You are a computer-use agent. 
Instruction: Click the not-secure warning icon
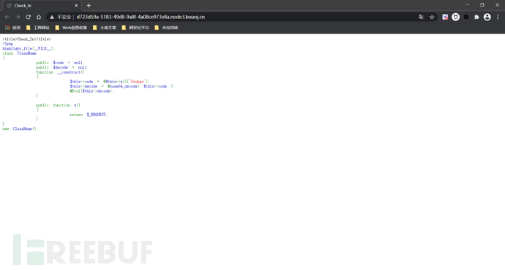pos(52,17)
